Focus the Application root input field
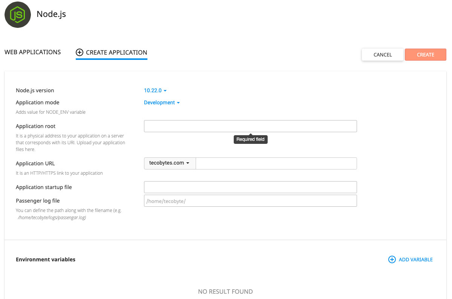This screenshot has width=452, height=299. coord(250,126)
